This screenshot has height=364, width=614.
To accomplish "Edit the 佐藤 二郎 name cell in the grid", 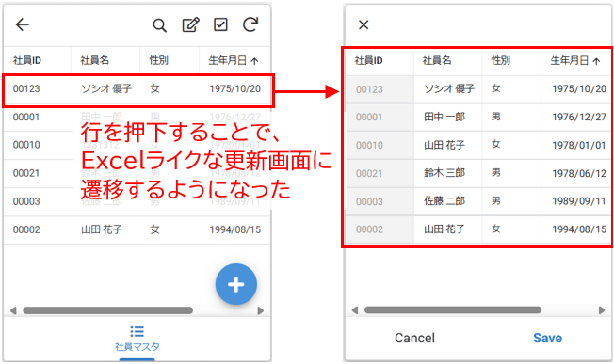I will (447, 201).
